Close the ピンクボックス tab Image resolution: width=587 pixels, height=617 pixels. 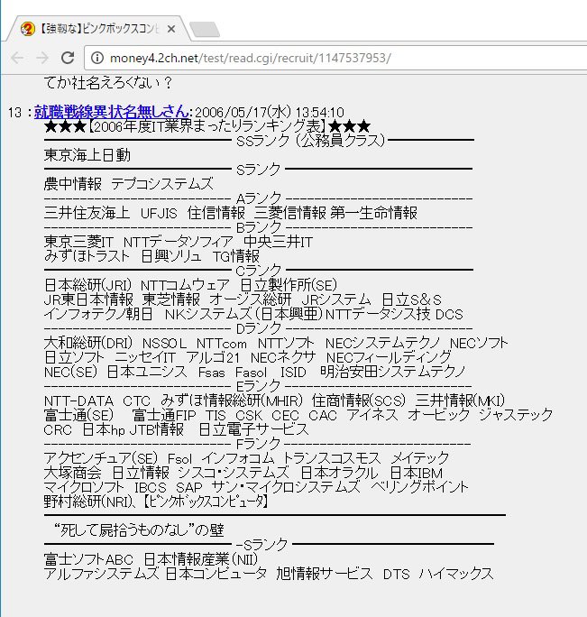pyautogui.click(x=171, y=29)
